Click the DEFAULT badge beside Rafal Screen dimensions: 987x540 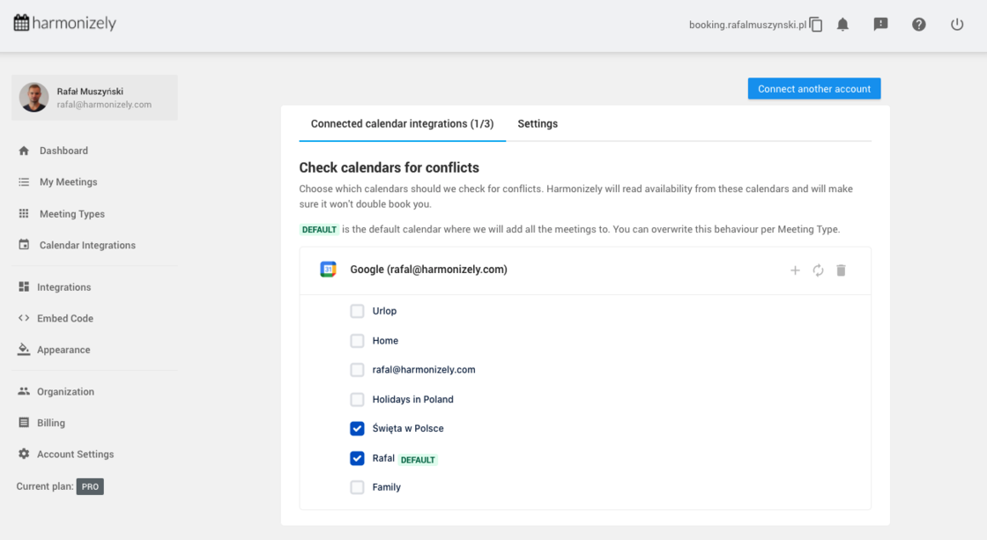[418, 460]
